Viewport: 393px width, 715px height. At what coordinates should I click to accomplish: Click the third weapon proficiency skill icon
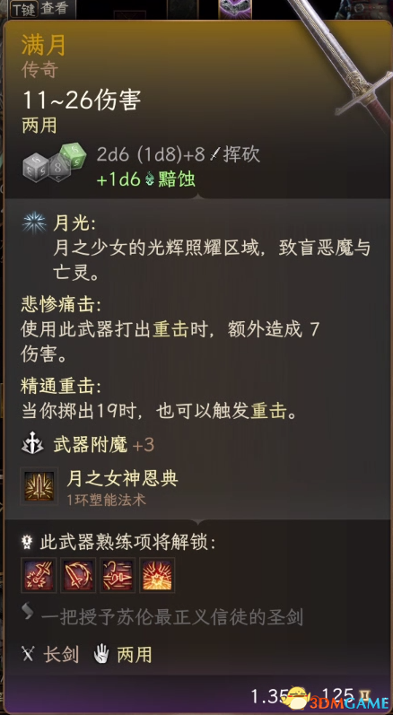point(118,575)
